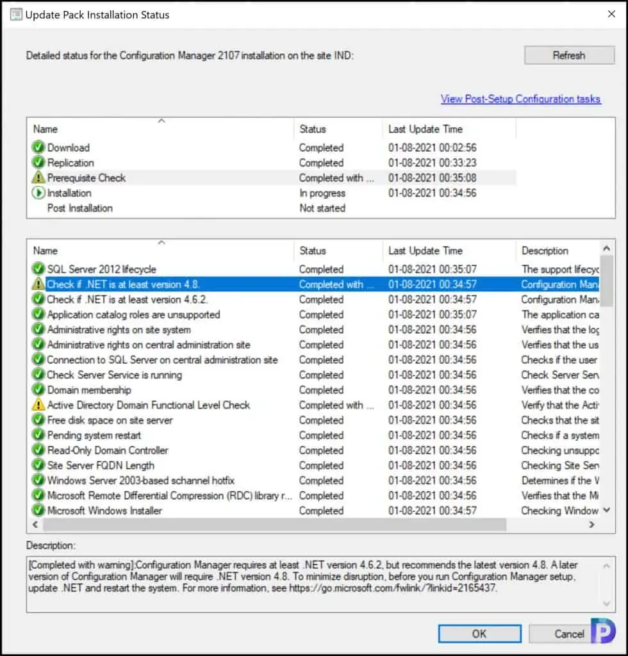Image resolution: width=628 pixels, height=656 pixels.
Task: Click warning icon for Active Directory Domain Functional Level
Action: tap(38, 405)
